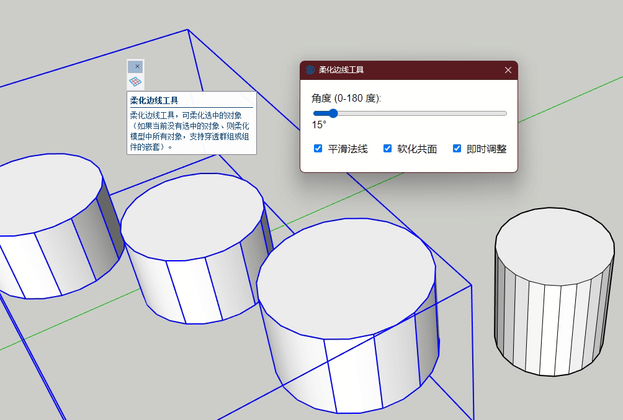Click the 软化共面 label text

click(x=417, y=149)
